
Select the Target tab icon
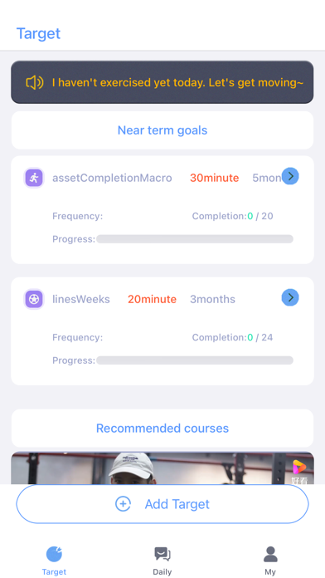click(54, 554)
